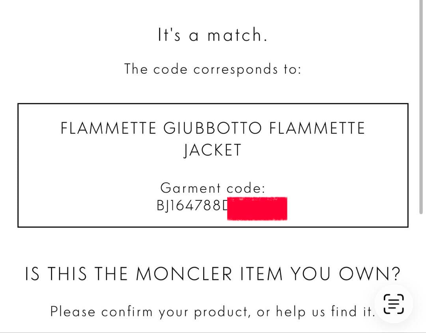The image size is (426, 333).
Task: Click 'IS THIS THE MONCLER ITEM YOU OWN?'
Action: pyautogui.click(x=213, y=273)
